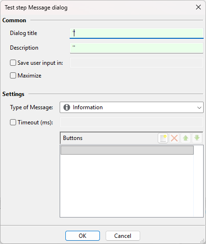Click the OK button
Viewport: 206px width, 244px height.
(82, 236)
